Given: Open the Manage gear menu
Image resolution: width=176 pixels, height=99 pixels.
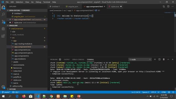Looking at the screenshot, I should pyautogui.click(x=3, y=87).
